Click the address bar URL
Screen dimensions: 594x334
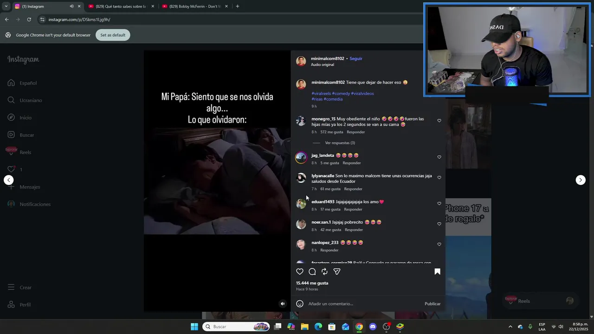[79, 19]
